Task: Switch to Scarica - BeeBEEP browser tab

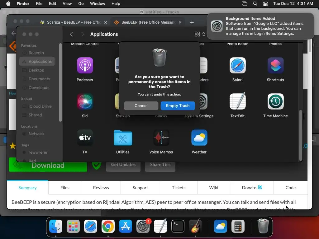Action: coord(74,22)
